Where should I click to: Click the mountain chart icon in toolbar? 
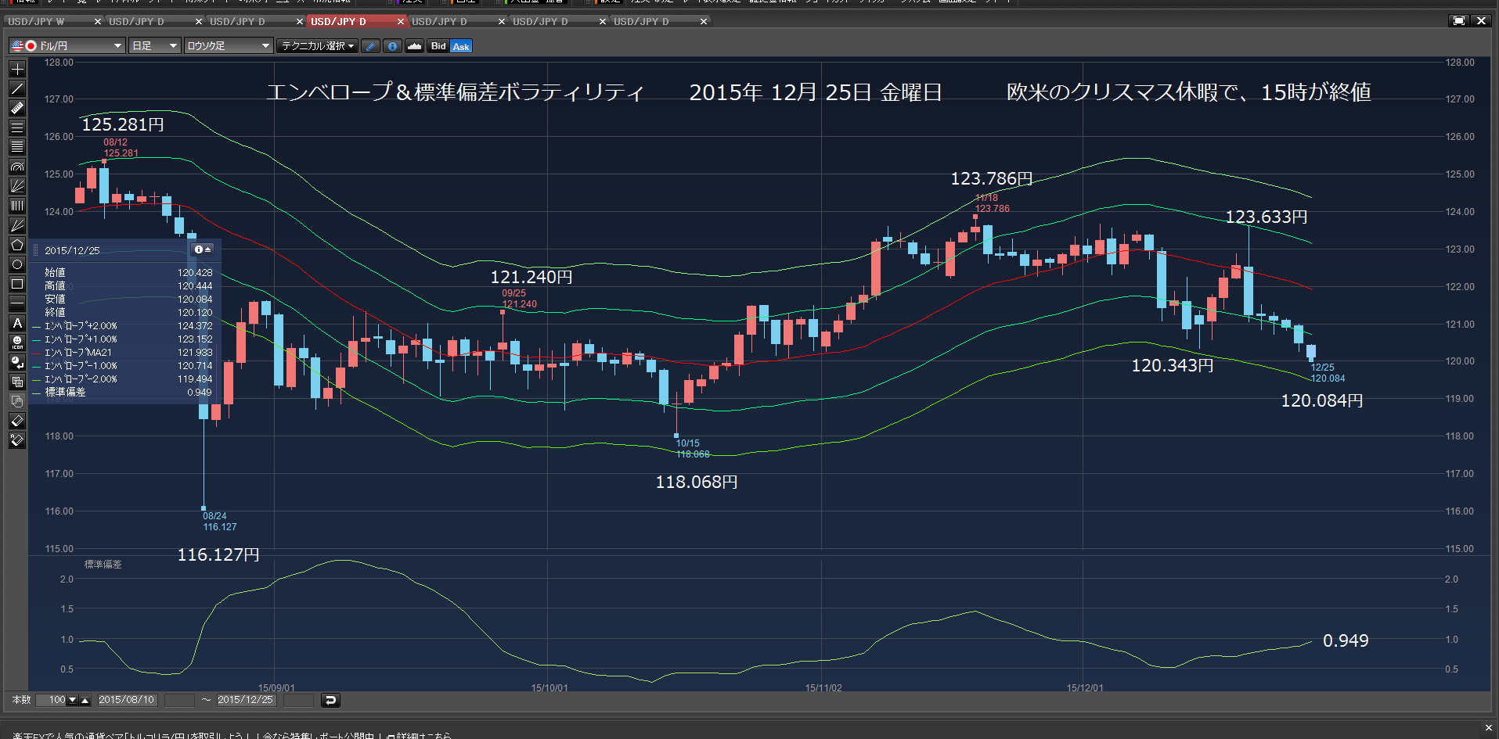point(415,46)
